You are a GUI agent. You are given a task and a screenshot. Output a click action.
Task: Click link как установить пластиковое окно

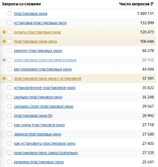(x=45, y=143)
